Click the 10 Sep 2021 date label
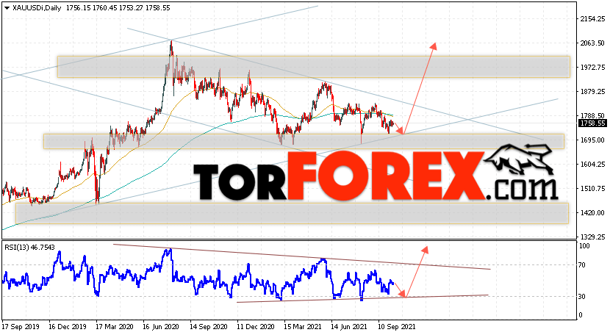This screenshot has height=335, width=610. tap(397, 326)
